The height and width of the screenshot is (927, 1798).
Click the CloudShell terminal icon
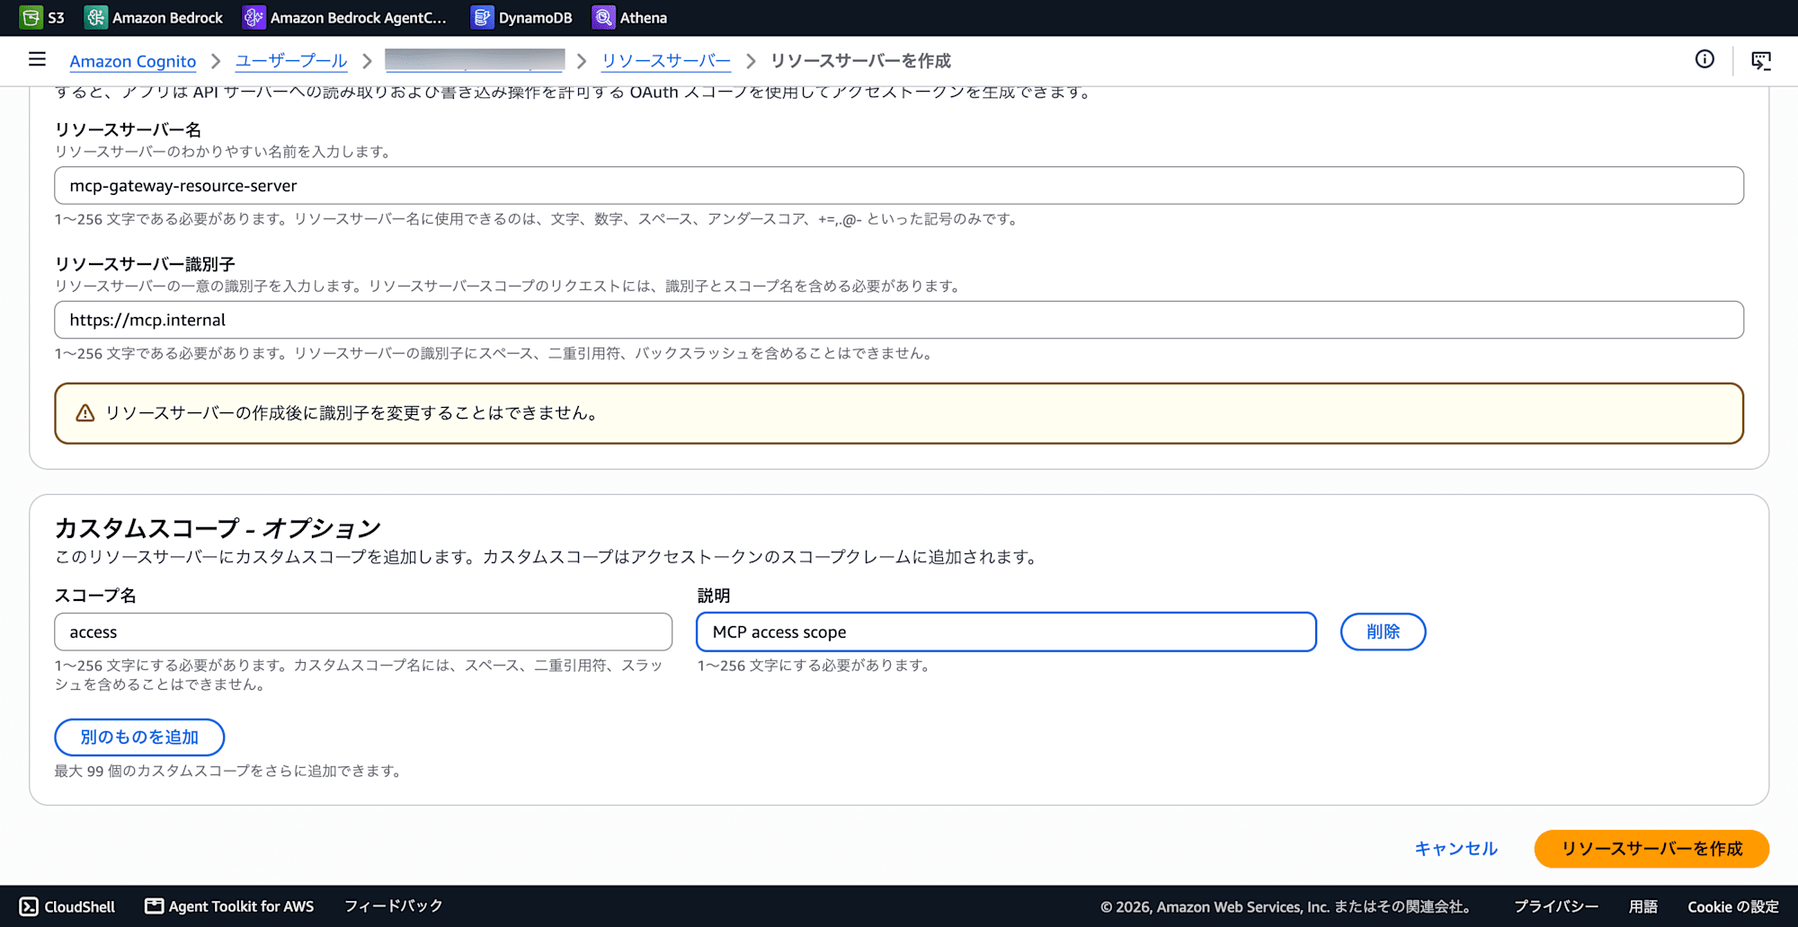pos(29,906)
